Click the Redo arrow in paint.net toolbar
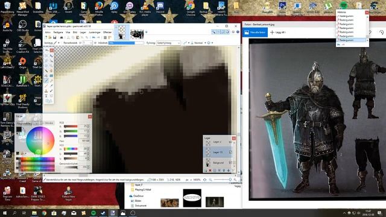Viewport: 386px width, 217px height. pyautogui.click(x=98, y=37)
